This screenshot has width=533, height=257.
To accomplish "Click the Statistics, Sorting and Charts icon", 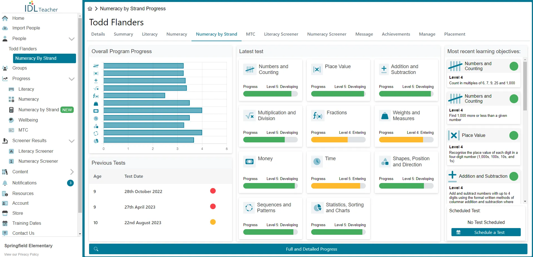I will (317, 207).
